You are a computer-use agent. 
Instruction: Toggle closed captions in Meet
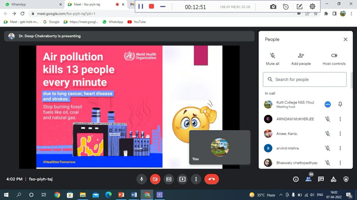tap(169, 179)
